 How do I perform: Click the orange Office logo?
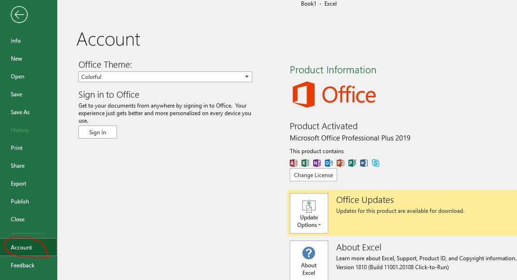(334, 94)
